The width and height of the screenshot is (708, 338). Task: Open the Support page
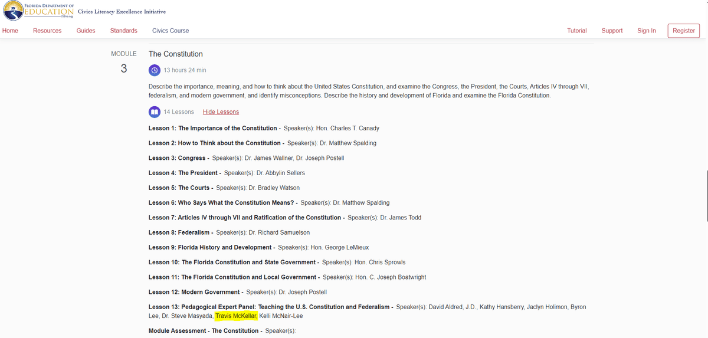(612, 31)
